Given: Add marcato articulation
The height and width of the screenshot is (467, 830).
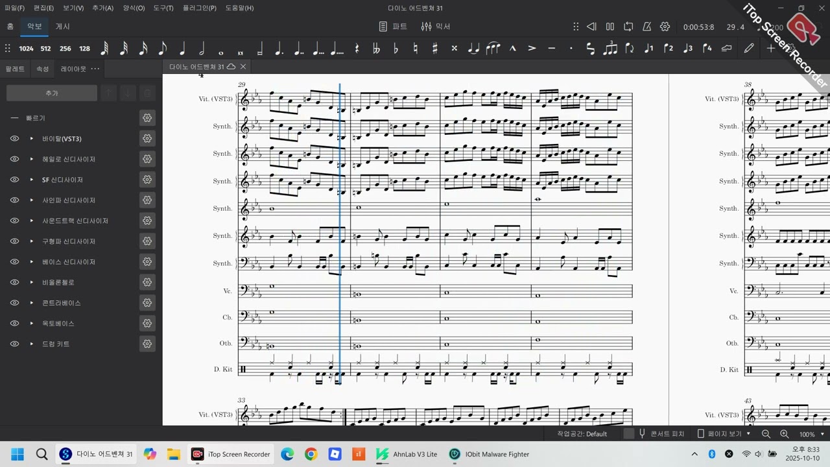Looking at the screenshot, I should [x=512, y=48].
